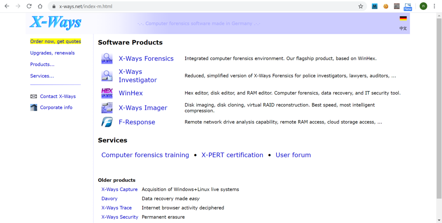Bookmark this page with the star icon
The height and width of the screenshot is (223, 442).
361,6
